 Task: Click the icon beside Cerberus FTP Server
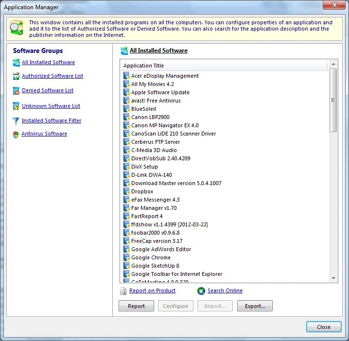[126, 142]
